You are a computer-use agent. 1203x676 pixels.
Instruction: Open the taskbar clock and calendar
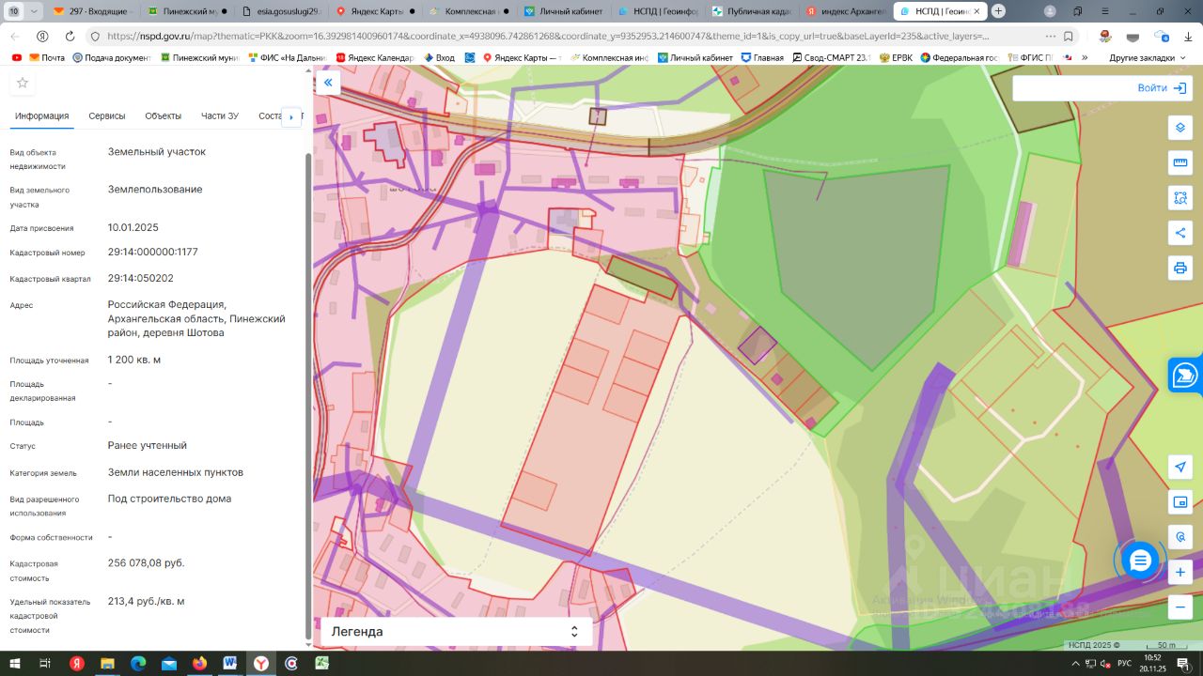1152,664
